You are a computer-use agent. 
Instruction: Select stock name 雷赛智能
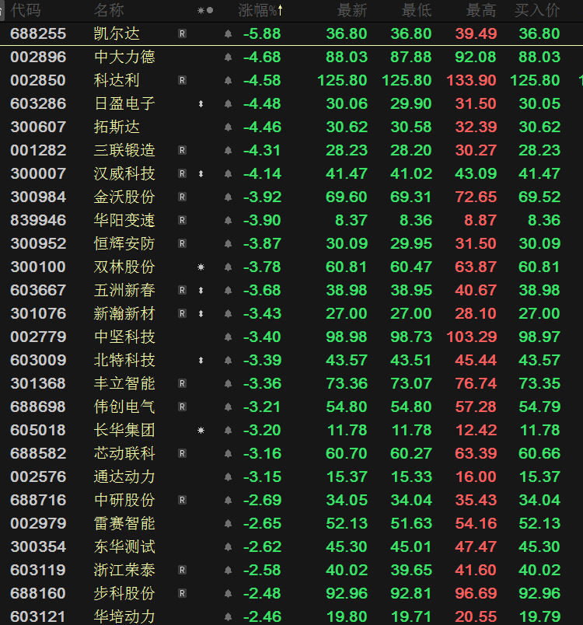point(124,523)
